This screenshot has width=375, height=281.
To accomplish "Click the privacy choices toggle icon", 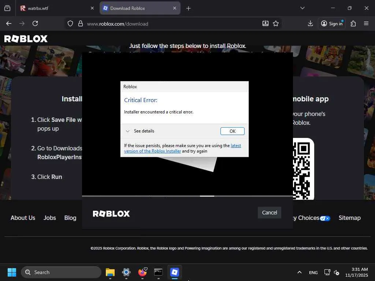I will pos(325,218).
